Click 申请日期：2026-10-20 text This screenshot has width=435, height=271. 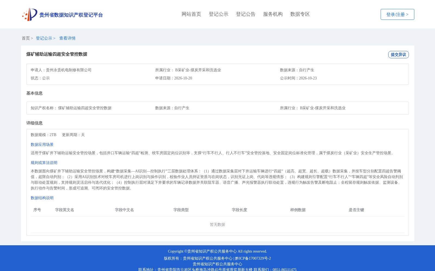[174, 78]
